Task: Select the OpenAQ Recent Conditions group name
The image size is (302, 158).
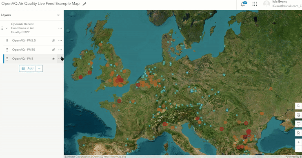Action: coord(22,28)
